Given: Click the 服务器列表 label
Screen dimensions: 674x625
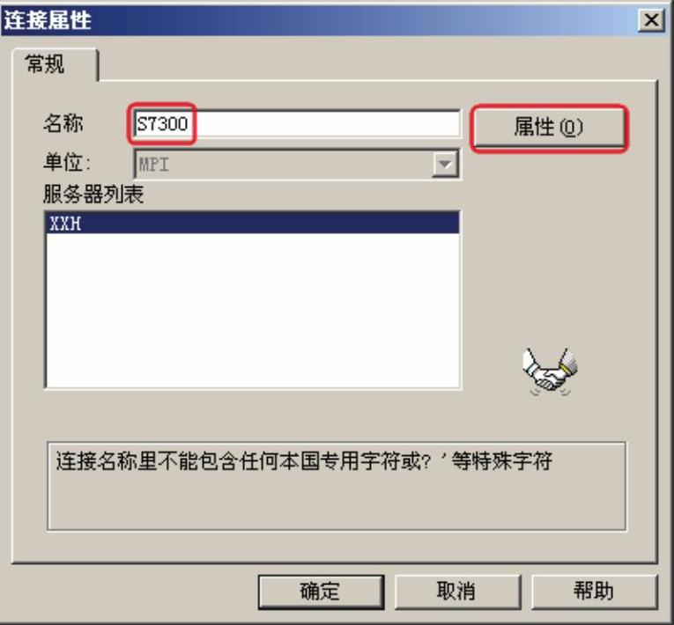Looking at the screenshot, I should pos(93,194).
